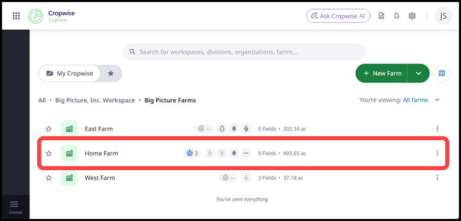Click Home Farm's 493.65 ac text
The height and width of the screenshot is (221, 461).
[294, 153]
